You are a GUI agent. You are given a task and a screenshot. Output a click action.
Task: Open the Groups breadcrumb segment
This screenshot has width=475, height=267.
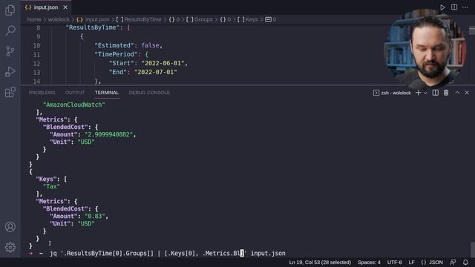point(200,19)
